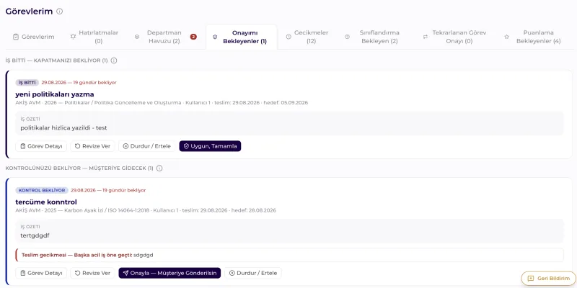This screenshot has width=577, height=288.
Task: Click the repeat icon on Tekrarlanan Görev Onayı tab
Action: [x=426, y=37]
